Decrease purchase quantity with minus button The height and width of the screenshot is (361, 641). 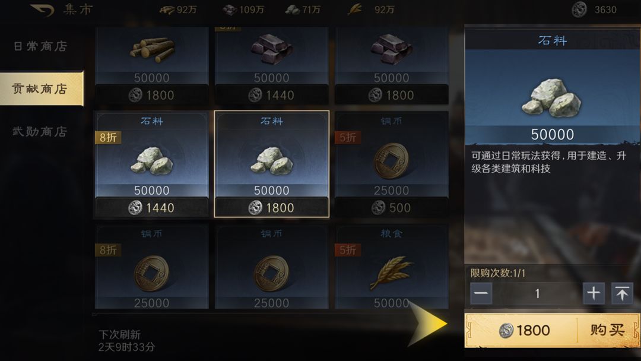pyautogui.click(x=481, y=293)
